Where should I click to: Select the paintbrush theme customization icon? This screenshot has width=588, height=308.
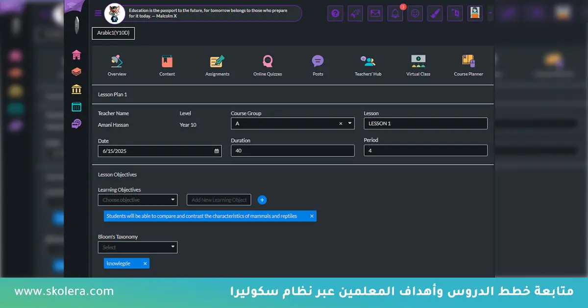pyautogui.click(x=435, y=13)
